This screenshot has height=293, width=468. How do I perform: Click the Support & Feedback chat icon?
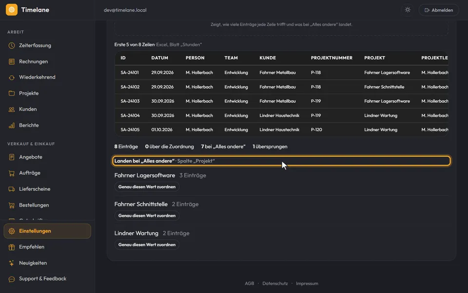pyautogui.click(x=12, y=279)
